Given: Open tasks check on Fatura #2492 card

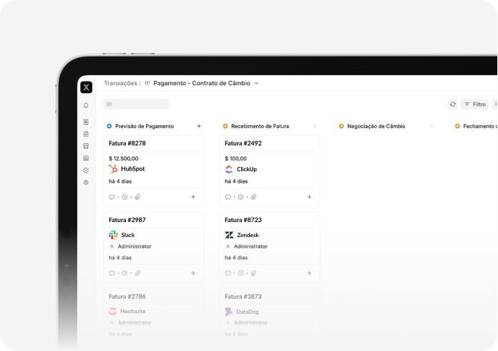Looking at the screenshot, I should [x=240, y=197].
